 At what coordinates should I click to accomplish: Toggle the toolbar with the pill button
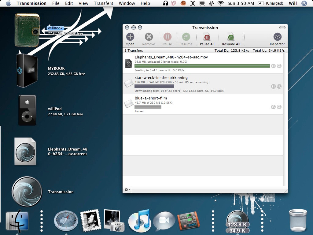pyautogui.click(x=282, y=28)
